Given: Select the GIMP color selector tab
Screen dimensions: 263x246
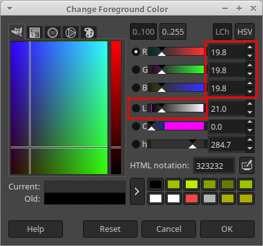Looking at the screenshot, I should pos(17,31).
